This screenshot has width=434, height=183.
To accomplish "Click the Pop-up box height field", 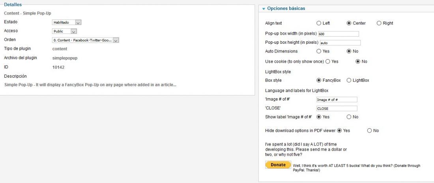I will (x=340, y=43).
